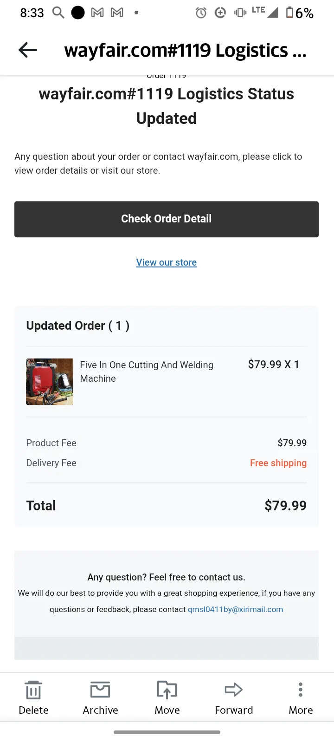Tap the Five In One Cutting product name

point(147,371)
